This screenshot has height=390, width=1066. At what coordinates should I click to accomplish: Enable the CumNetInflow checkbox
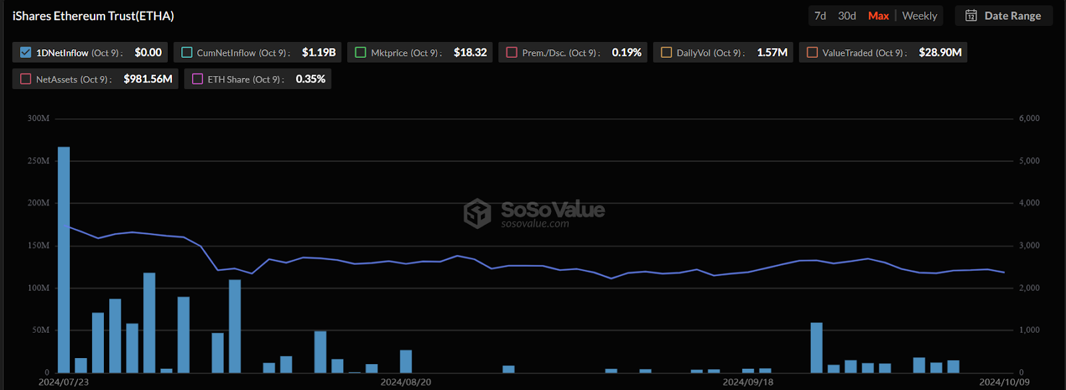click(187, 53)
